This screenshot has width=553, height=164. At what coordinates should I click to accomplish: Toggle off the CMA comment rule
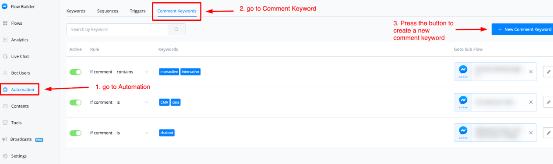click(75, 103)
